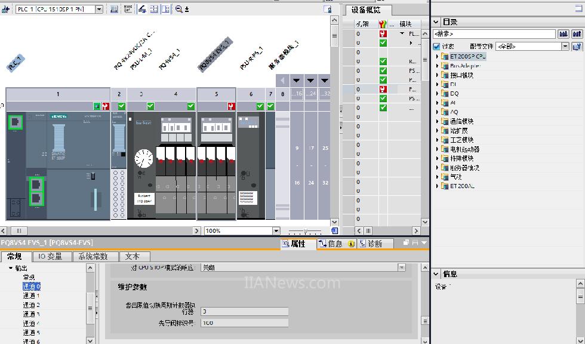
Task: Click the network view icon left of PLC selector
Action: (x=6, y=9)
